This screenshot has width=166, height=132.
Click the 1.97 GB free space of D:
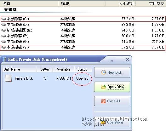coord(158,25)
